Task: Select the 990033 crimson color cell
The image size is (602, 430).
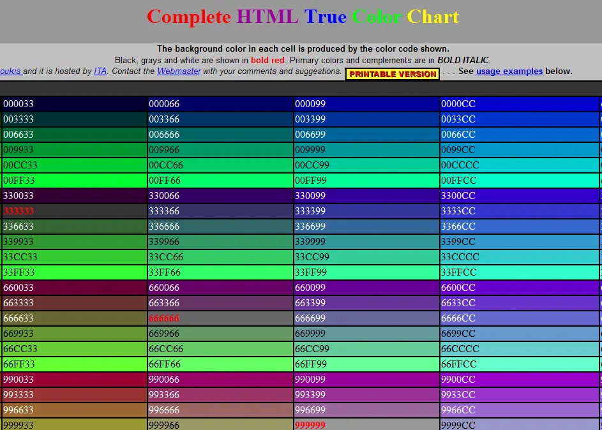Action: click(x=74, y=380)
